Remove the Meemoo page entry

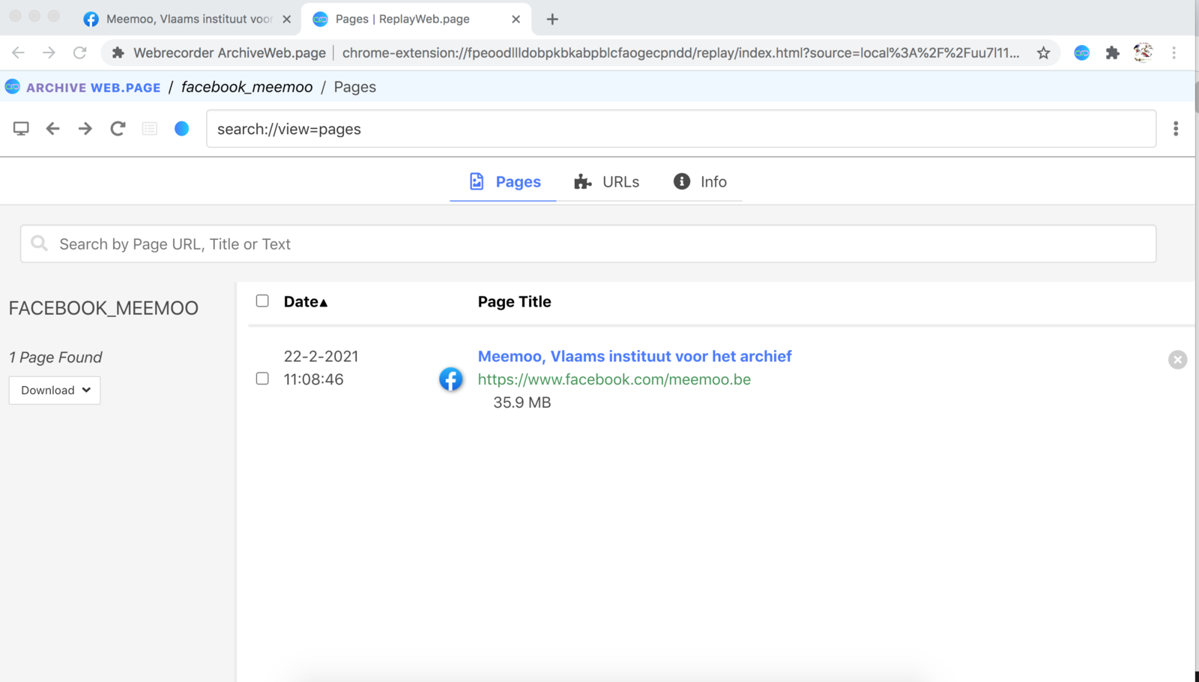pos(1177,360)
